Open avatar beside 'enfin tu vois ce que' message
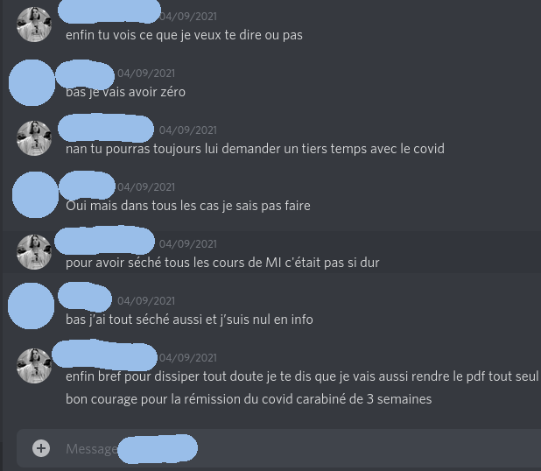The image size is (541, 471). 34,25
